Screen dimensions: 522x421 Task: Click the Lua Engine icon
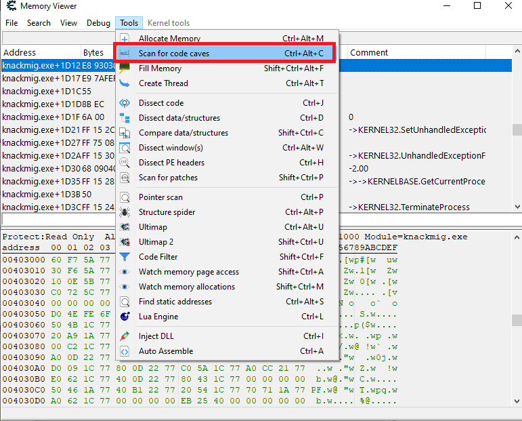[x=125, y=317]
